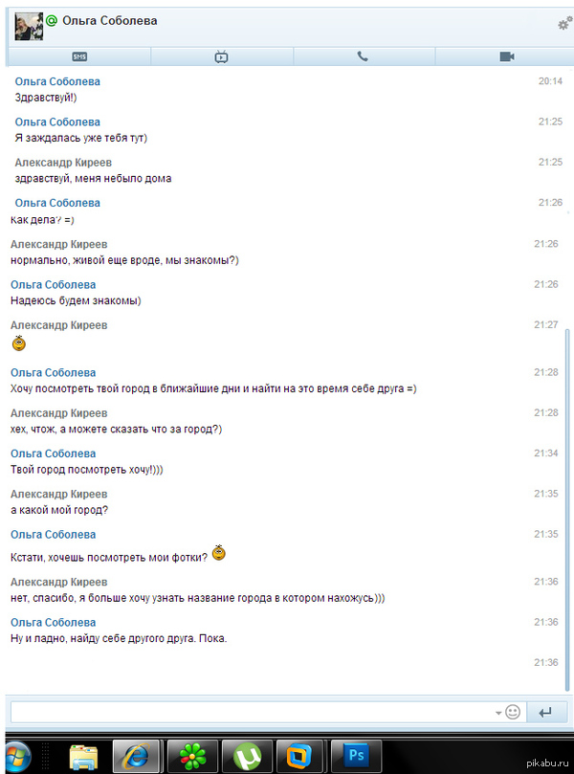Open Windows Explorer folder in taskbar
This screenshot has height=774, width=574.
[84, 757]
